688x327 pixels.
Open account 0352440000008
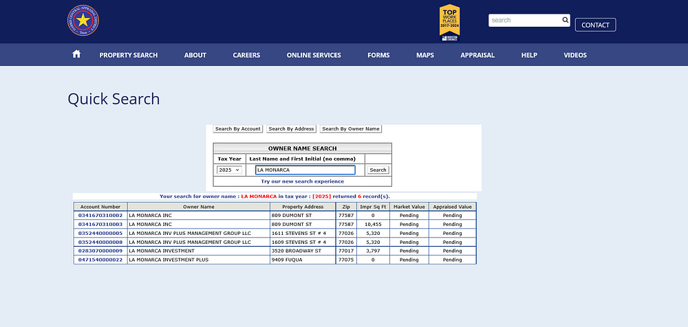point(100,242)
